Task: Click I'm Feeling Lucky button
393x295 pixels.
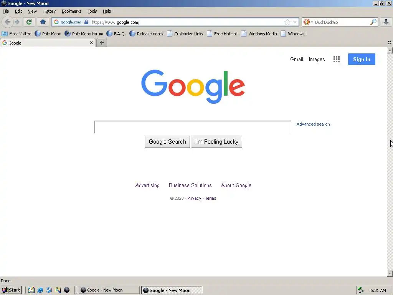Action: [x=217, y=142]
